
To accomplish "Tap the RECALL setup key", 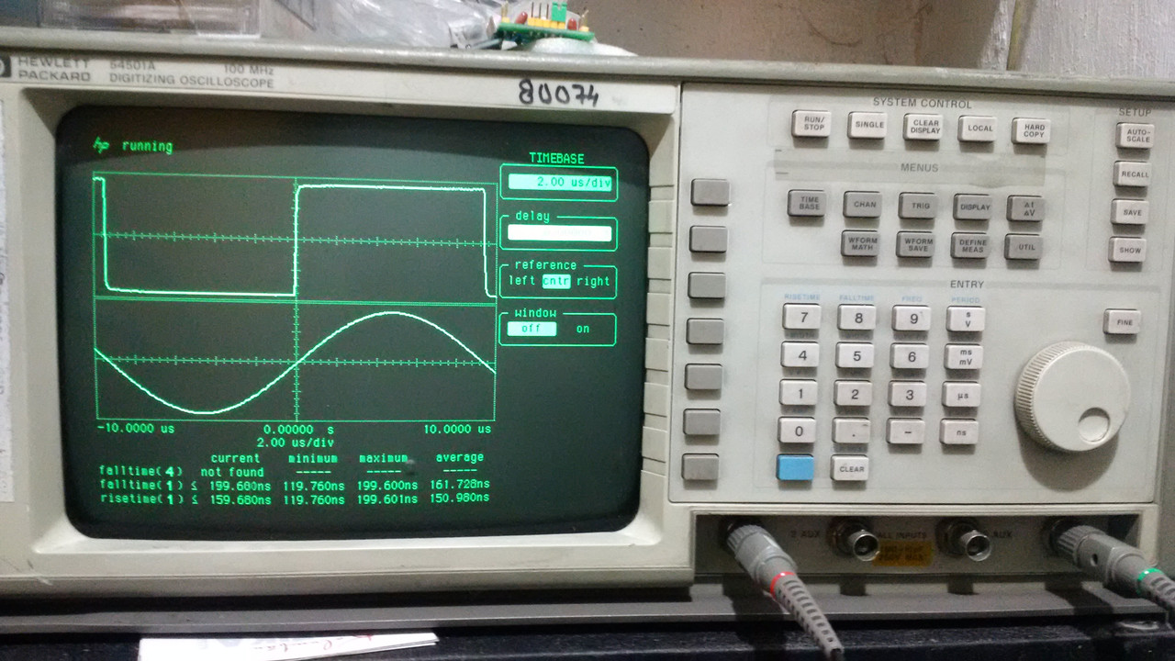I will [1132, 174].
